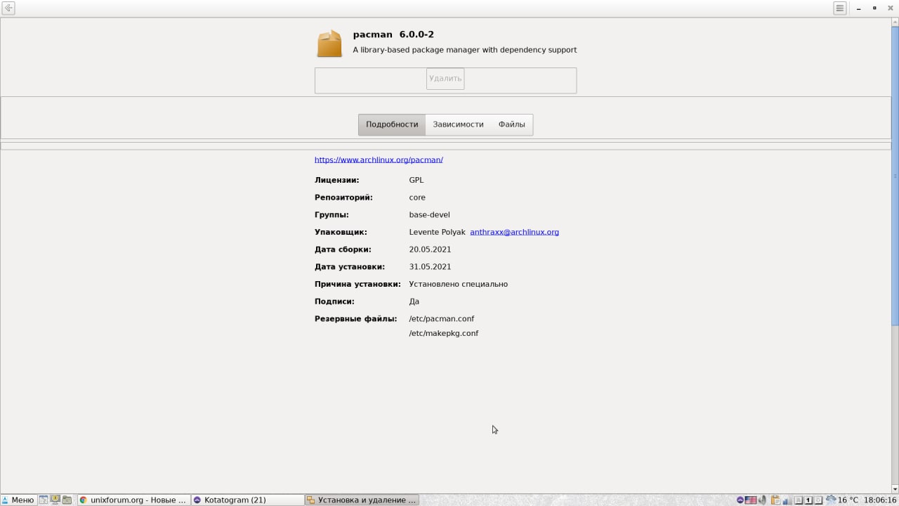
Task: Click the Установлено специально text
Action: (x=458, y=285)
